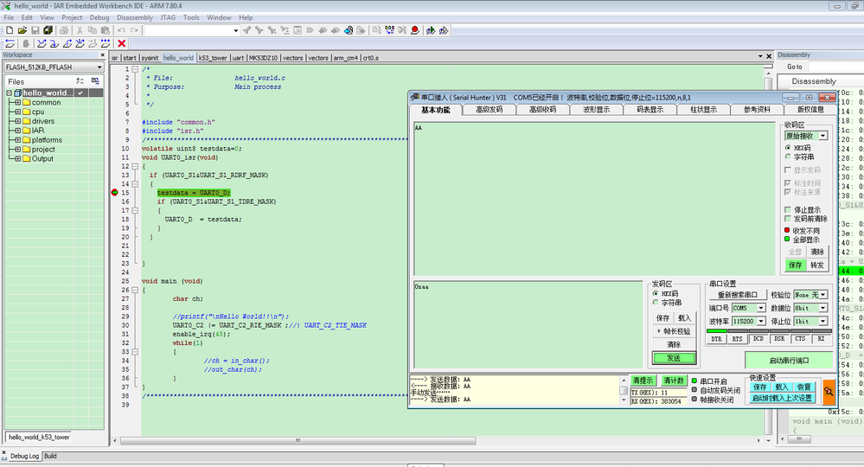The image size is (864, 467).
Task: Click the 重新搜索串口 button
Action: [x=737, y=295]
